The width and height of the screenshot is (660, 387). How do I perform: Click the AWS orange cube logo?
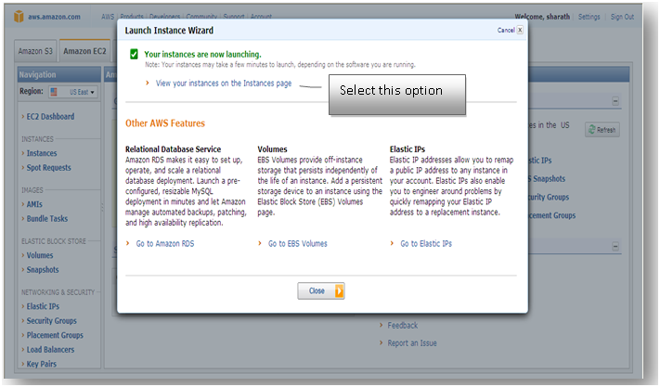point(19,17)
